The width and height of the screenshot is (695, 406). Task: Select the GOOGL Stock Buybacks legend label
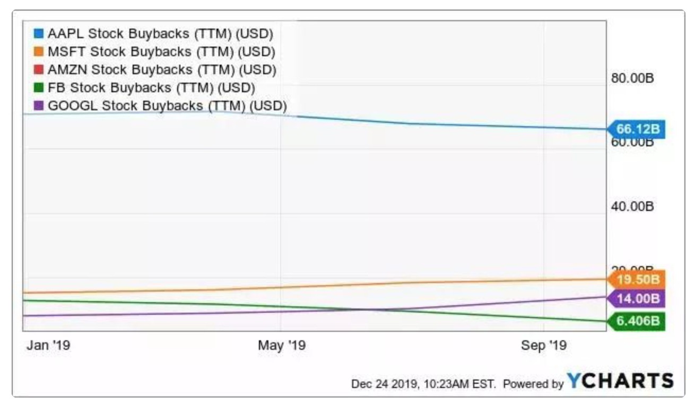click(167, 104)
